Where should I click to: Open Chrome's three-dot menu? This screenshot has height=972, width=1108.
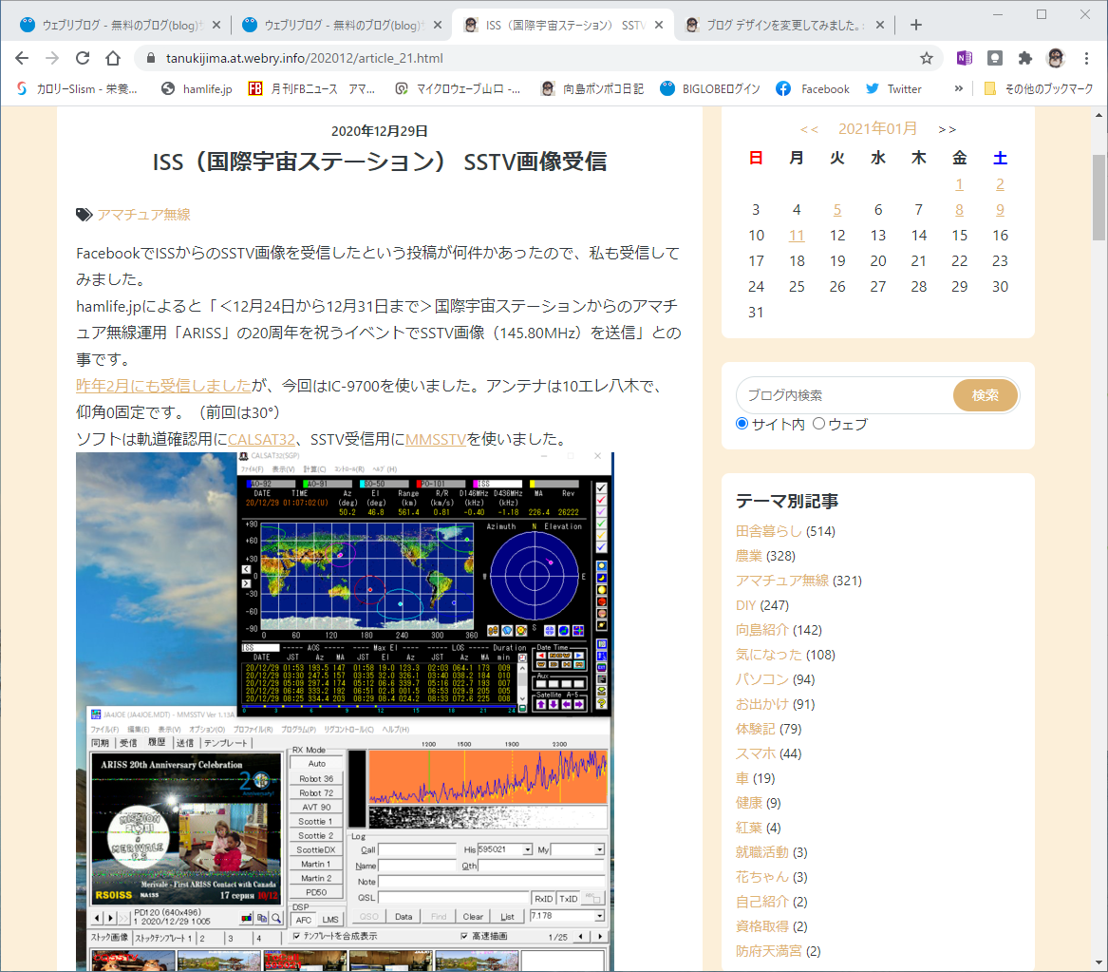pyautogui.click(x=1087, y=58)
